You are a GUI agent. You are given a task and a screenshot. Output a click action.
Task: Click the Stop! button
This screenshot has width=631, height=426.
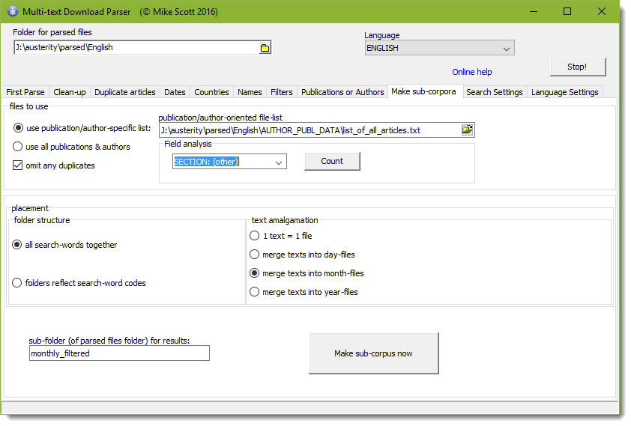(576, 67)
